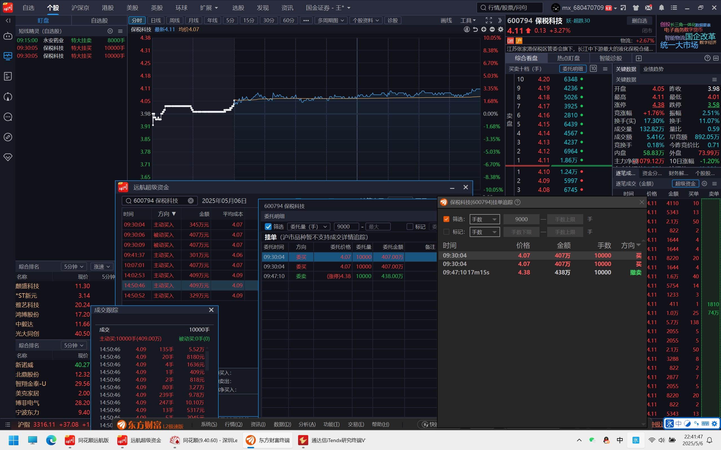
Task: Clear the 600794 search box with X icon
Action: coord(191,201)
